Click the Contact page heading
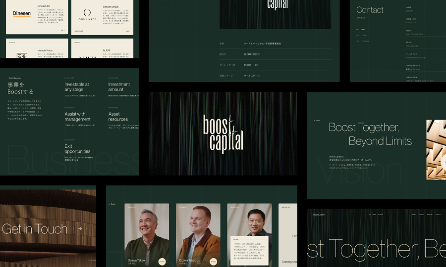Screen dimensions: 446x267 click(x=370, y=10)
